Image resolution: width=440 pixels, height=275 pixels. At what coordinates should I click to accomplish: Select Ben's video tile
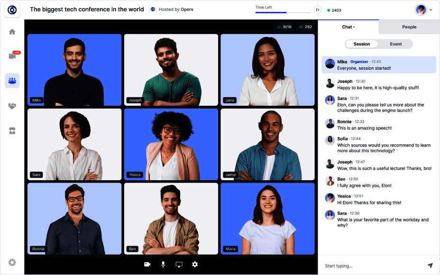(x=171, y=219)
